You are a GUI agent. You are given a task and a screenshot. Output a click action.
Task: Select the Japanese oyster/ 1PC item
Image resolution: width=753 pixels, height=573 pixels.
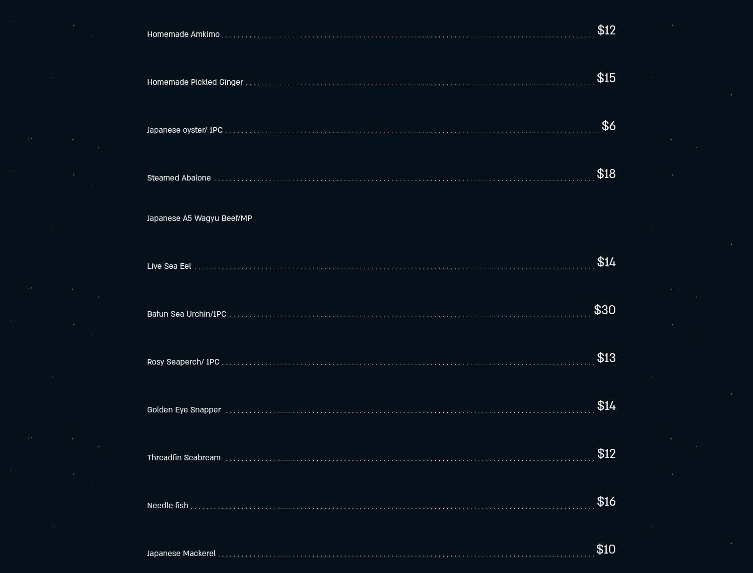coord(185,130)
